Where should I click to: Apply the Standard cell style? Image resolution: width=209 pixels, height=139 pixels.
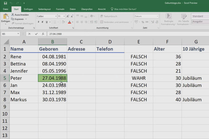click(x=200, y=16)
